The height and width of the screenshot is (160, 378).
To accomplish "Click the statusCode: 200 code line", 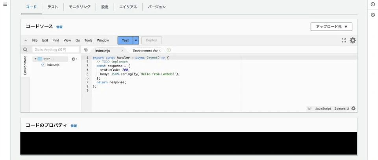I will point(115,70).
